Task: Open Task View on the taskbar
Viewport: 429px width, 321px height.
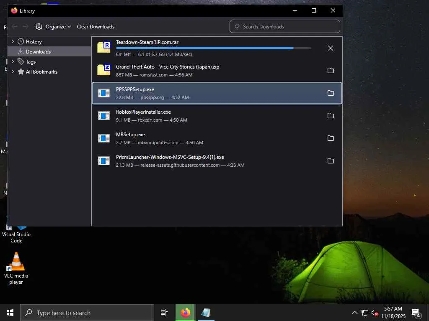Action: pyautogui.click(x=164, y=313)
